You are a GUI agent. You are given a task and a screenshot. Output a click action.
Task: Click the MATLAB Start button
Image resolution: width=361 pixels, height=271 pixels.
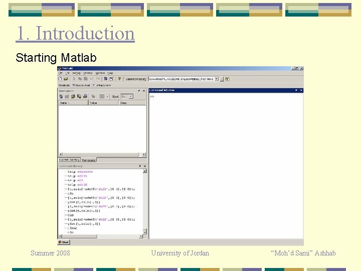(64, 242)
